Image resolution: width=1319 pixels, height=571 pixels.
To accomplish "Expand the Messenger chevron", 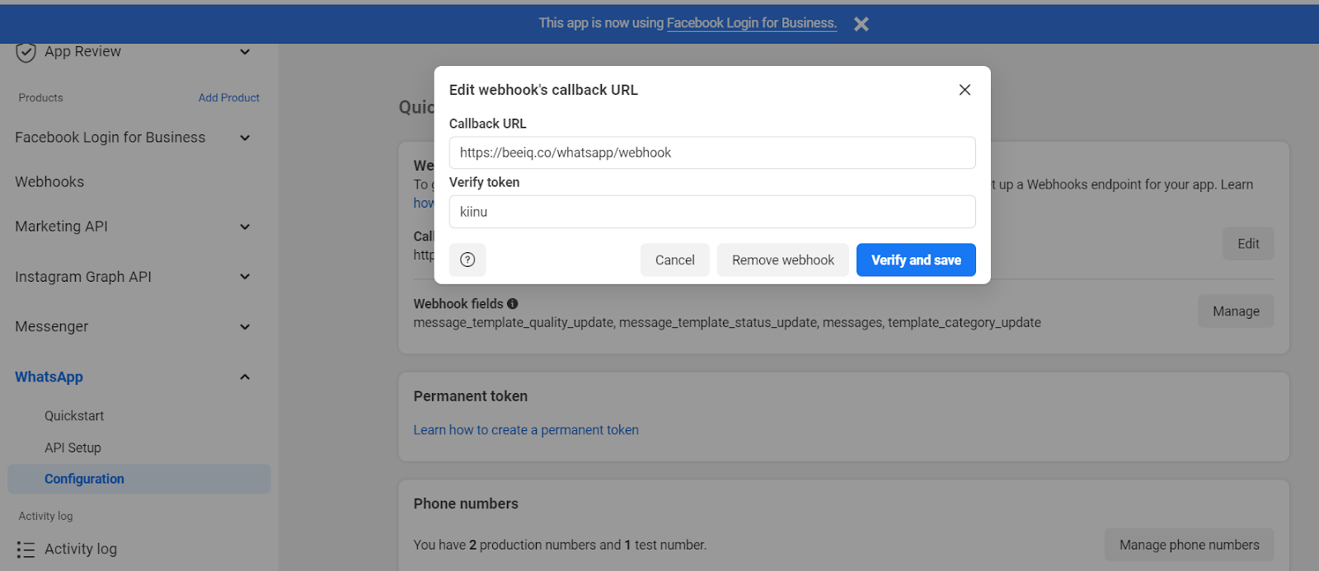I will tap(245, 327).
